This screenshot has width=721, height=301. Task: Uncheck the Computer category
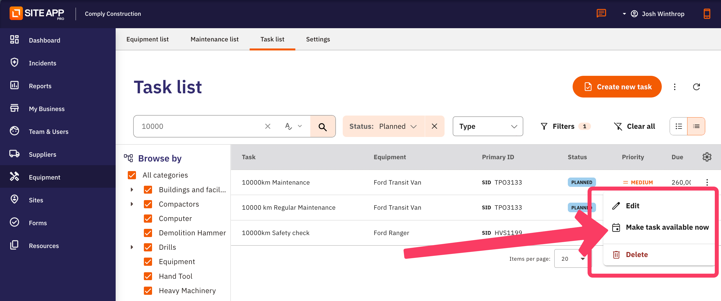(148, 218)
